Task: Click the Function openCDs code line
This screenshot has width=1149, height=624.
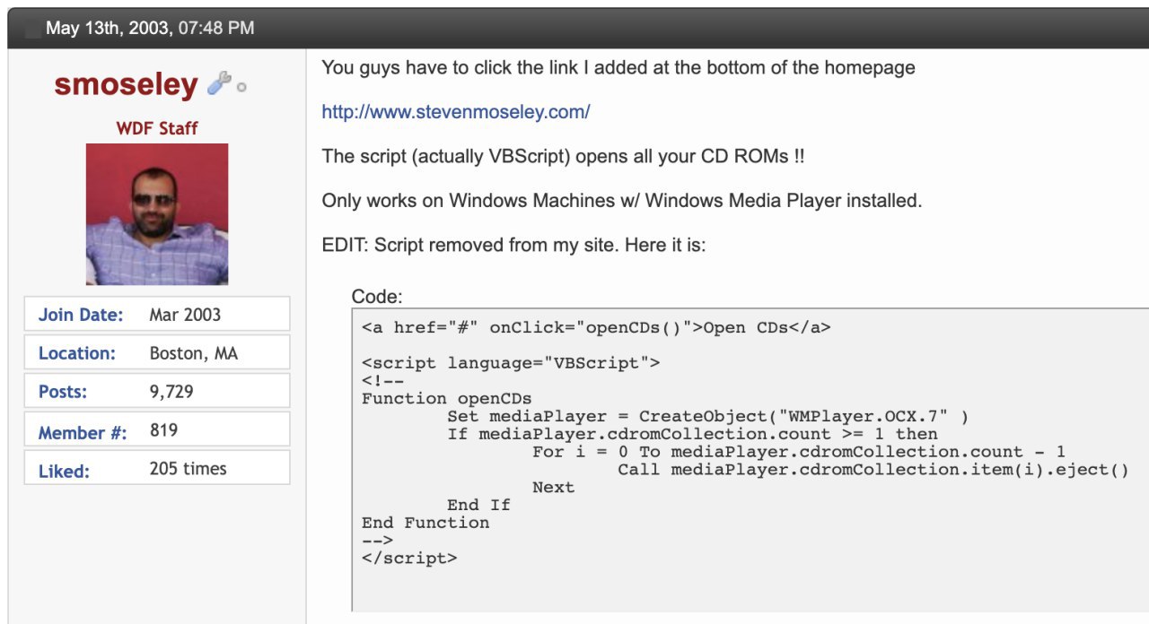Action: point(447,398)
